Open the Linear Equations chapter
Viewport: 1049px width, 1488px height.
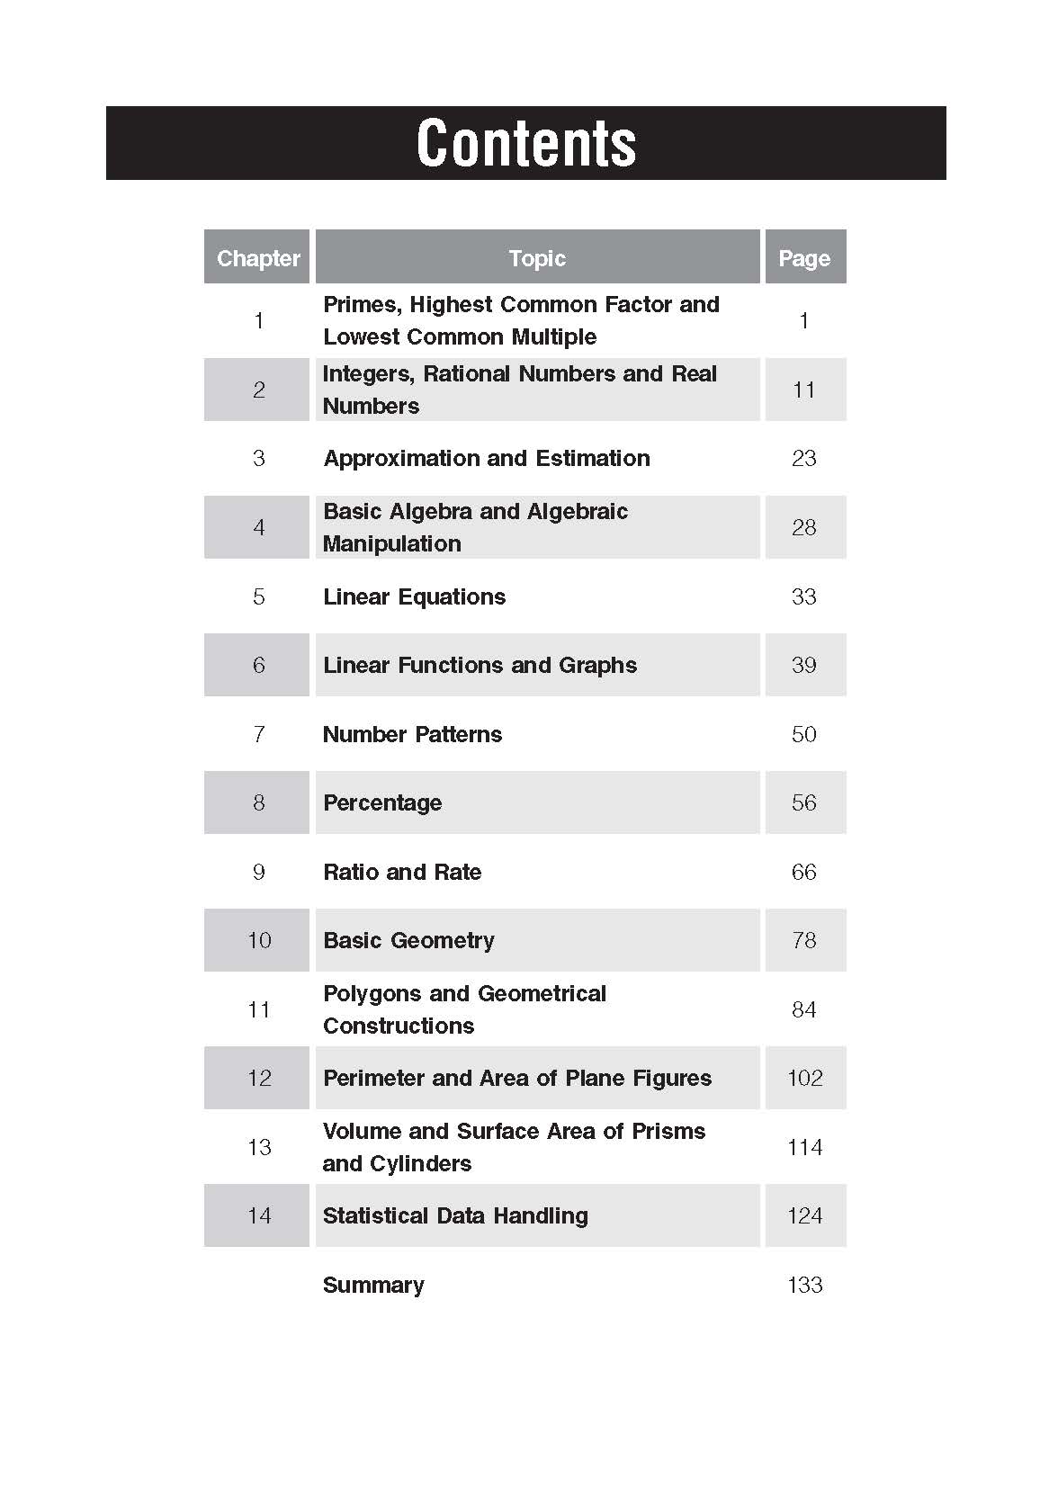(414, 596)
